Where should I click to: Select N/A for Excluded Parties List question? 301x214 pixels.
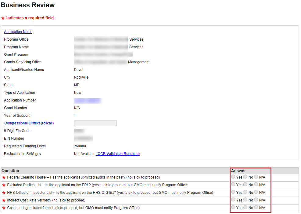pyautogui.click(x=256, y=185)
